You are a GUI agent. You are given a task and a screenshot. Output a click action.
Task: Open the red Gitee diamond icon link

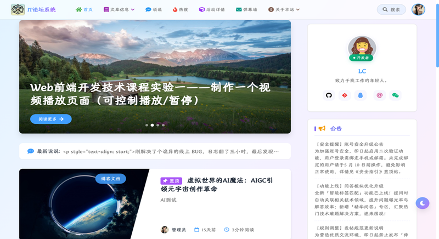(345, 95)
